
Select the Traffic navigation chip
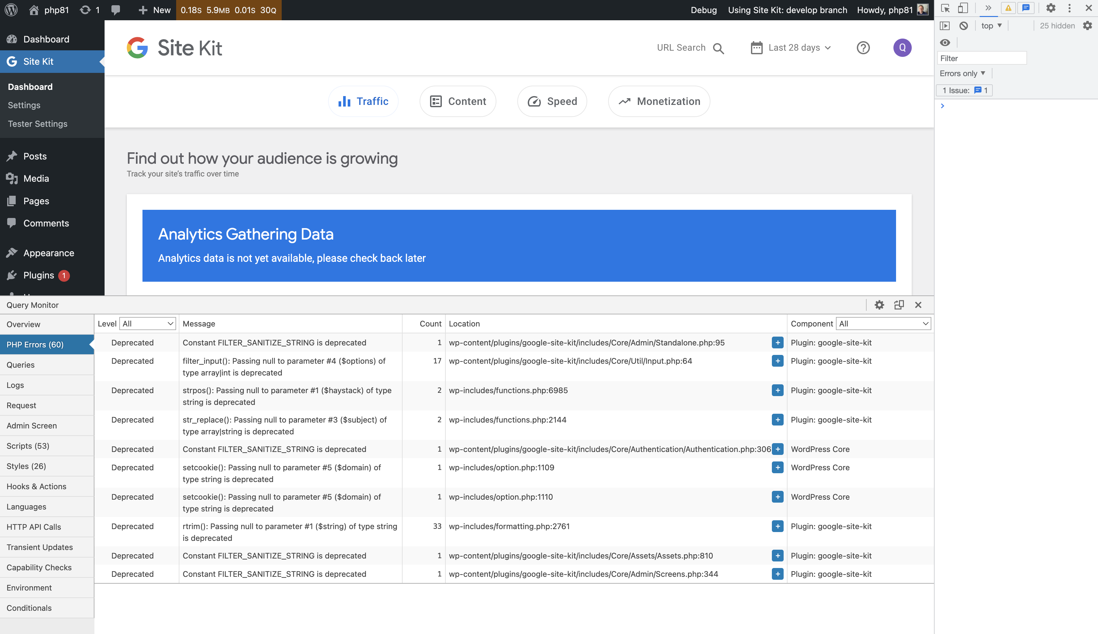tap(363, 101)
